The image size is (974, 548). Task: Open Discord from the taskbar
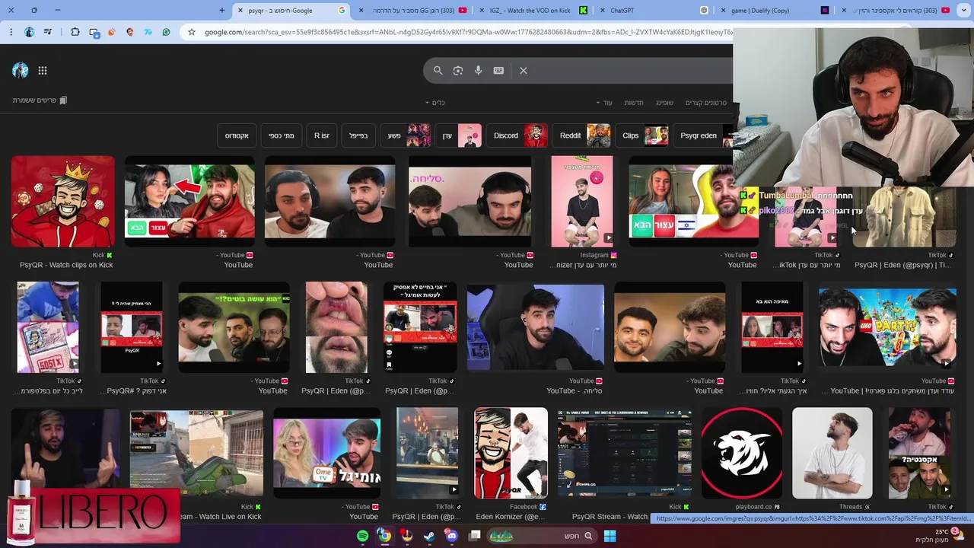pos(452,536)
